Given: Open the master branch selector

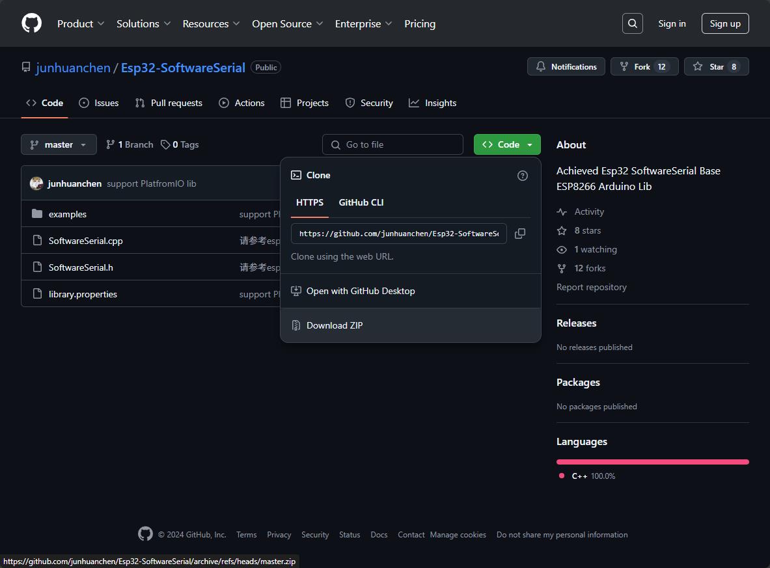Looking at the screenshot, I should 59,144.
